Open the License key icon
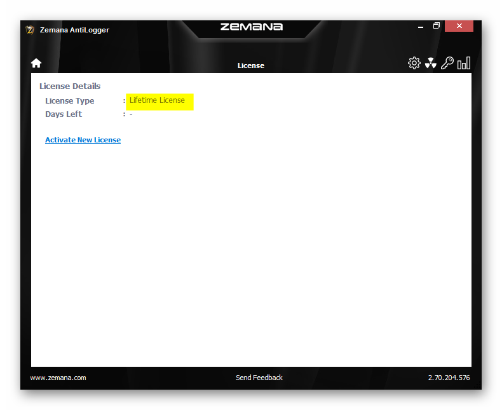This screenshot has height=410, width=502. (x=447, y=63)
